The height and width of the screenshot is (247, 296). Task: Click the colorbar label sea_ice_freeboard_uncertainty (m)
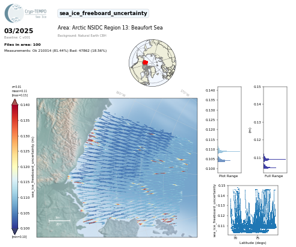click(x=33, y=167)
